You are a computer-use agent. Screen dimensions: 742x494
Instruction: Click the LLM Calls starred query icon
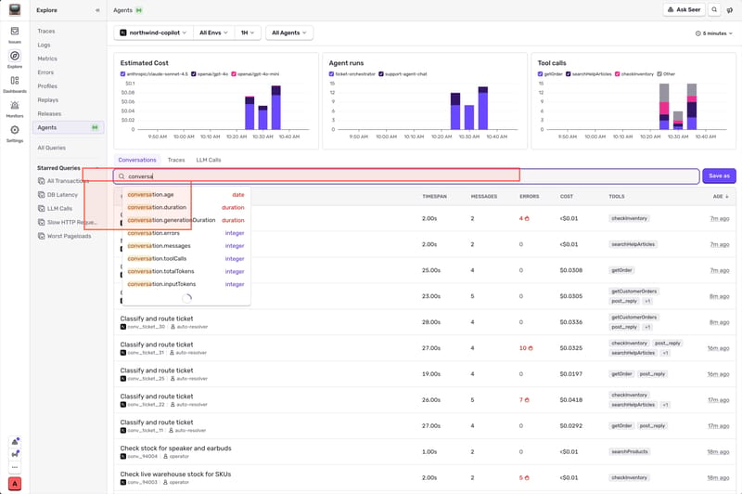(41, 208)
